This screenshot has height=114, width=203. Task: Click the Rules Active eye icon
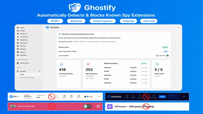tap(157, 64)
